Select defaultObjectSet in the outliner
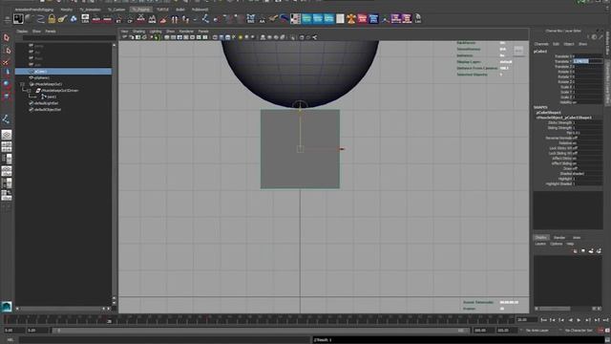Image resolution: width=611 pixels, height=344 pixels. [48, 110]
